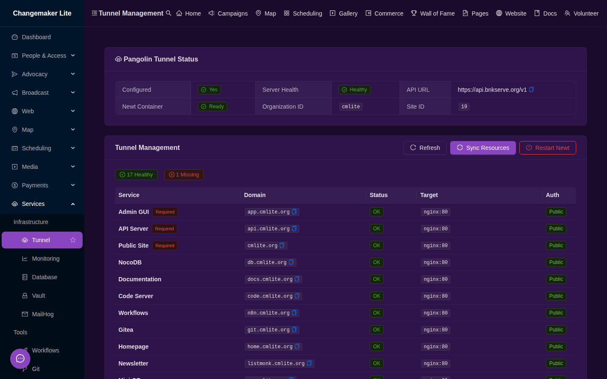Open the Workflows tool in sidebar
Screen dimensions: 607x379
[46, 350]
